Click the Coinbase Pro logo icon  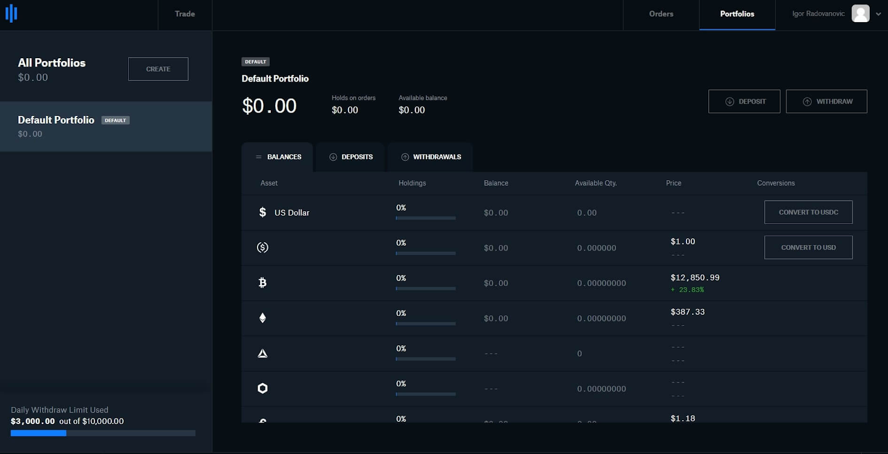pyautogui.click(x=12, y=14)
